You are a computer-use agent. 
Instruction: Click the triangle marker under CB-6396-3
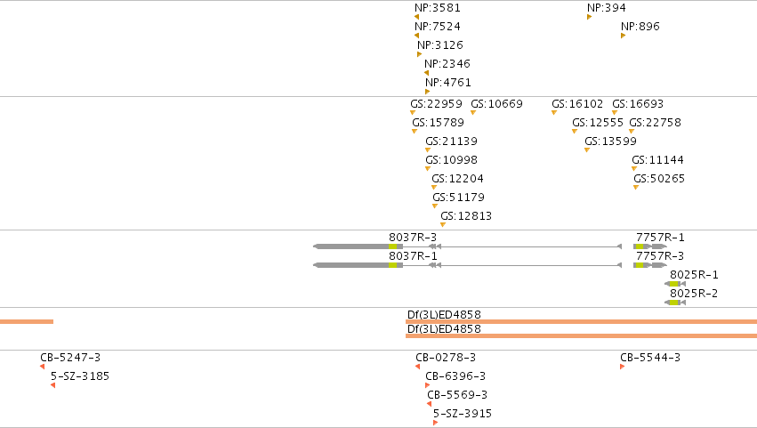click(x=427, y=385)
